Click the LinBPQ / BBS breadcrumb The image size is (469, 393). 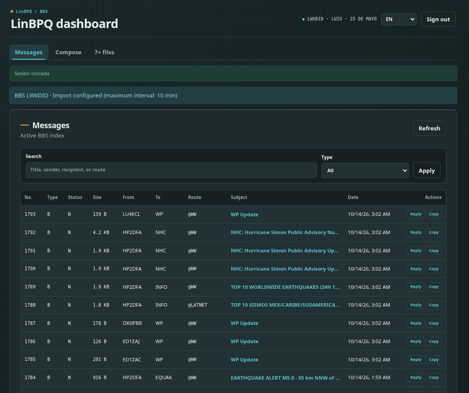click(32, 12)
